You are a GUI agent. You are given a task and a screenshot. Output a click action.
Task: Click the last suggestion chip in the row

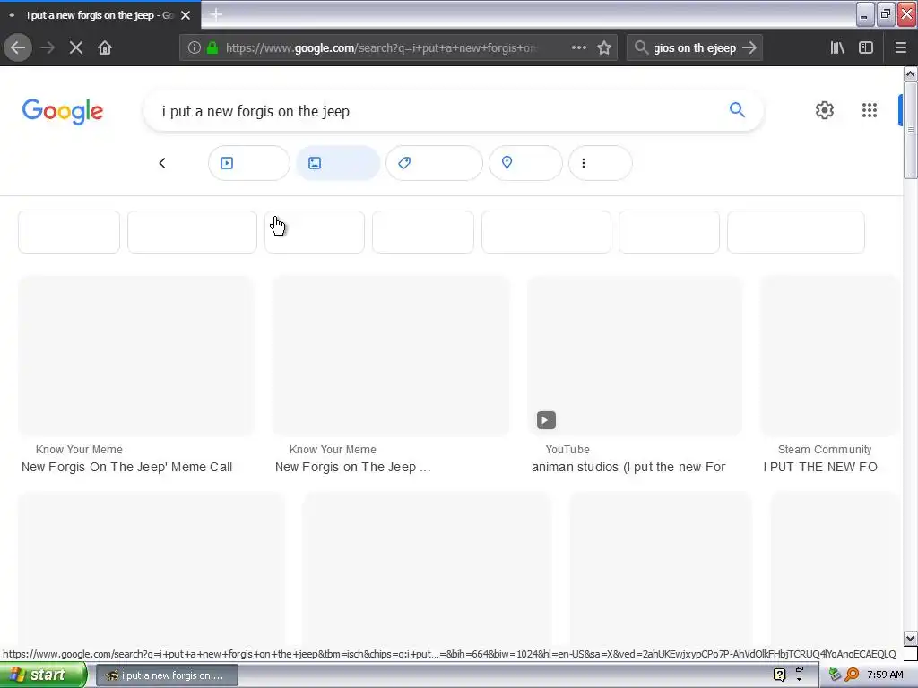point(796,232)
